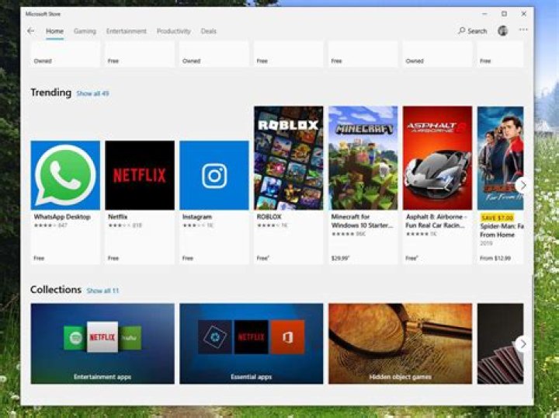Open the user profile avatar

click(x=502, y=31)
